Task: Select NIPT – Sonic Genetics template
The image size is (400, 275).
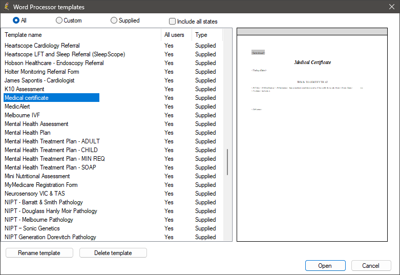Action: 32,228
